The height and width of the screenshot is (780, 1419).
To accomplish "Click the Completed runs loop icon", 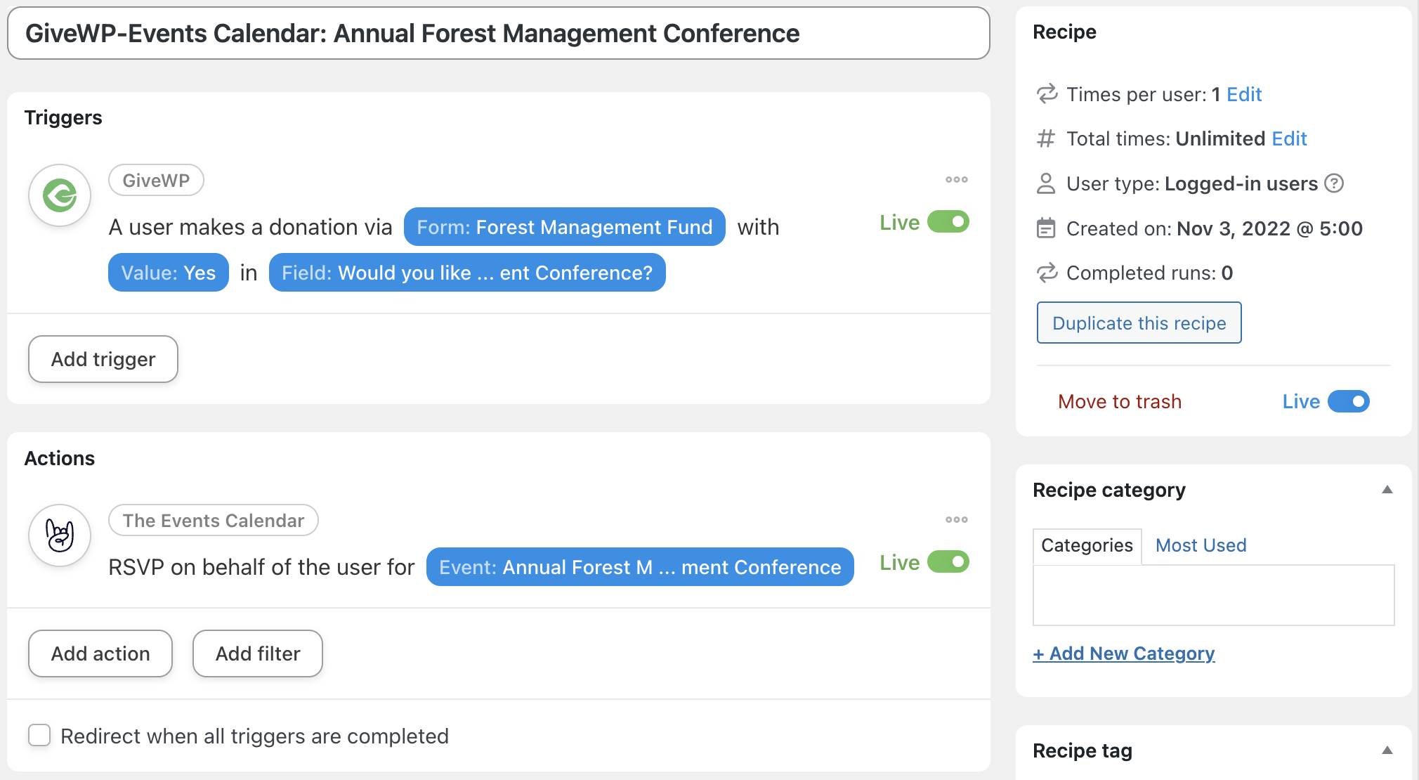I will point(1047,273).
